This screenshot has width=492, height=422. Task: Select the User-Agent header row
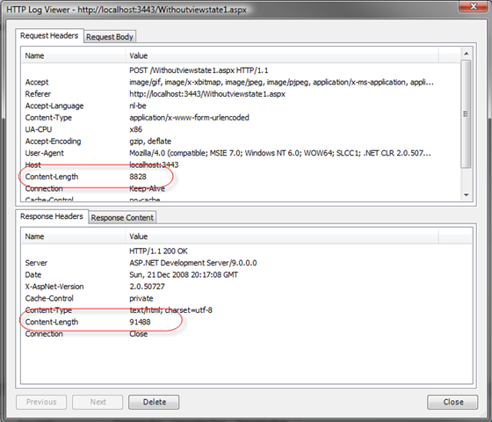tap(241, 153)
